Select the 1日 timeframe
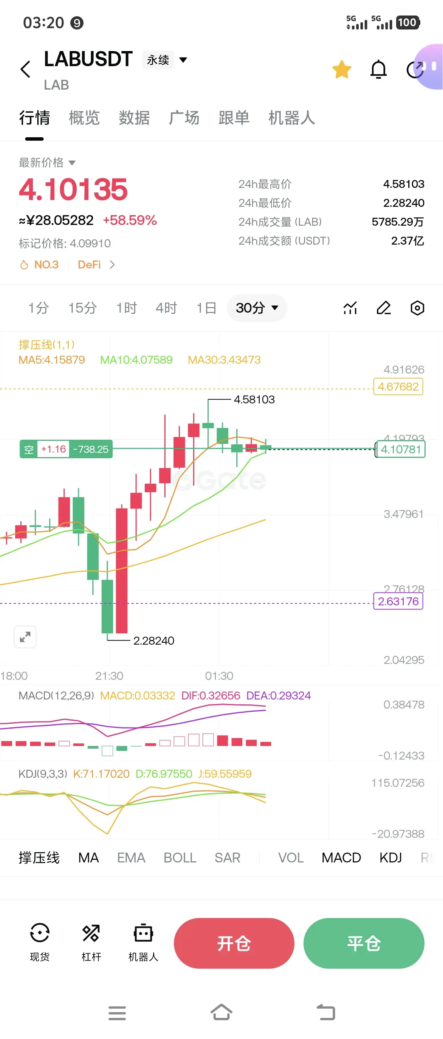This screenshot has height=1039, width=443. point(206,308)
